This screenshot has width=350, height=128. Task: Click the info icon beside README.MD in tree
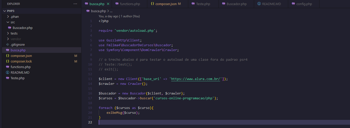(8, 73)
